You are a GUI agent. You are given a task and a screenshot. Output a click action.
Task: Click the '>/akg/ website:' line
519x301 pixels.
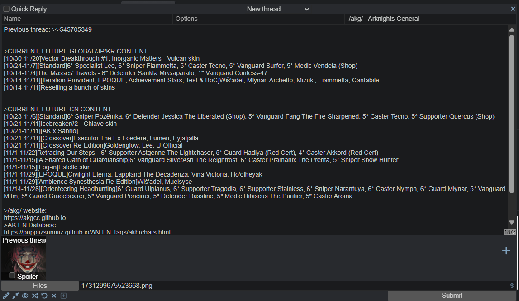tap(25, 210)
